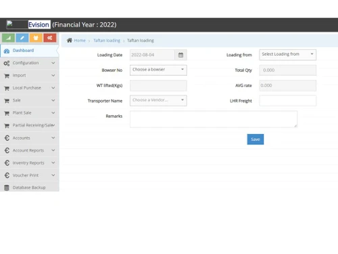Click the Evision brand name
Viewport: 338px width, 254px height.
coord(39,24)
